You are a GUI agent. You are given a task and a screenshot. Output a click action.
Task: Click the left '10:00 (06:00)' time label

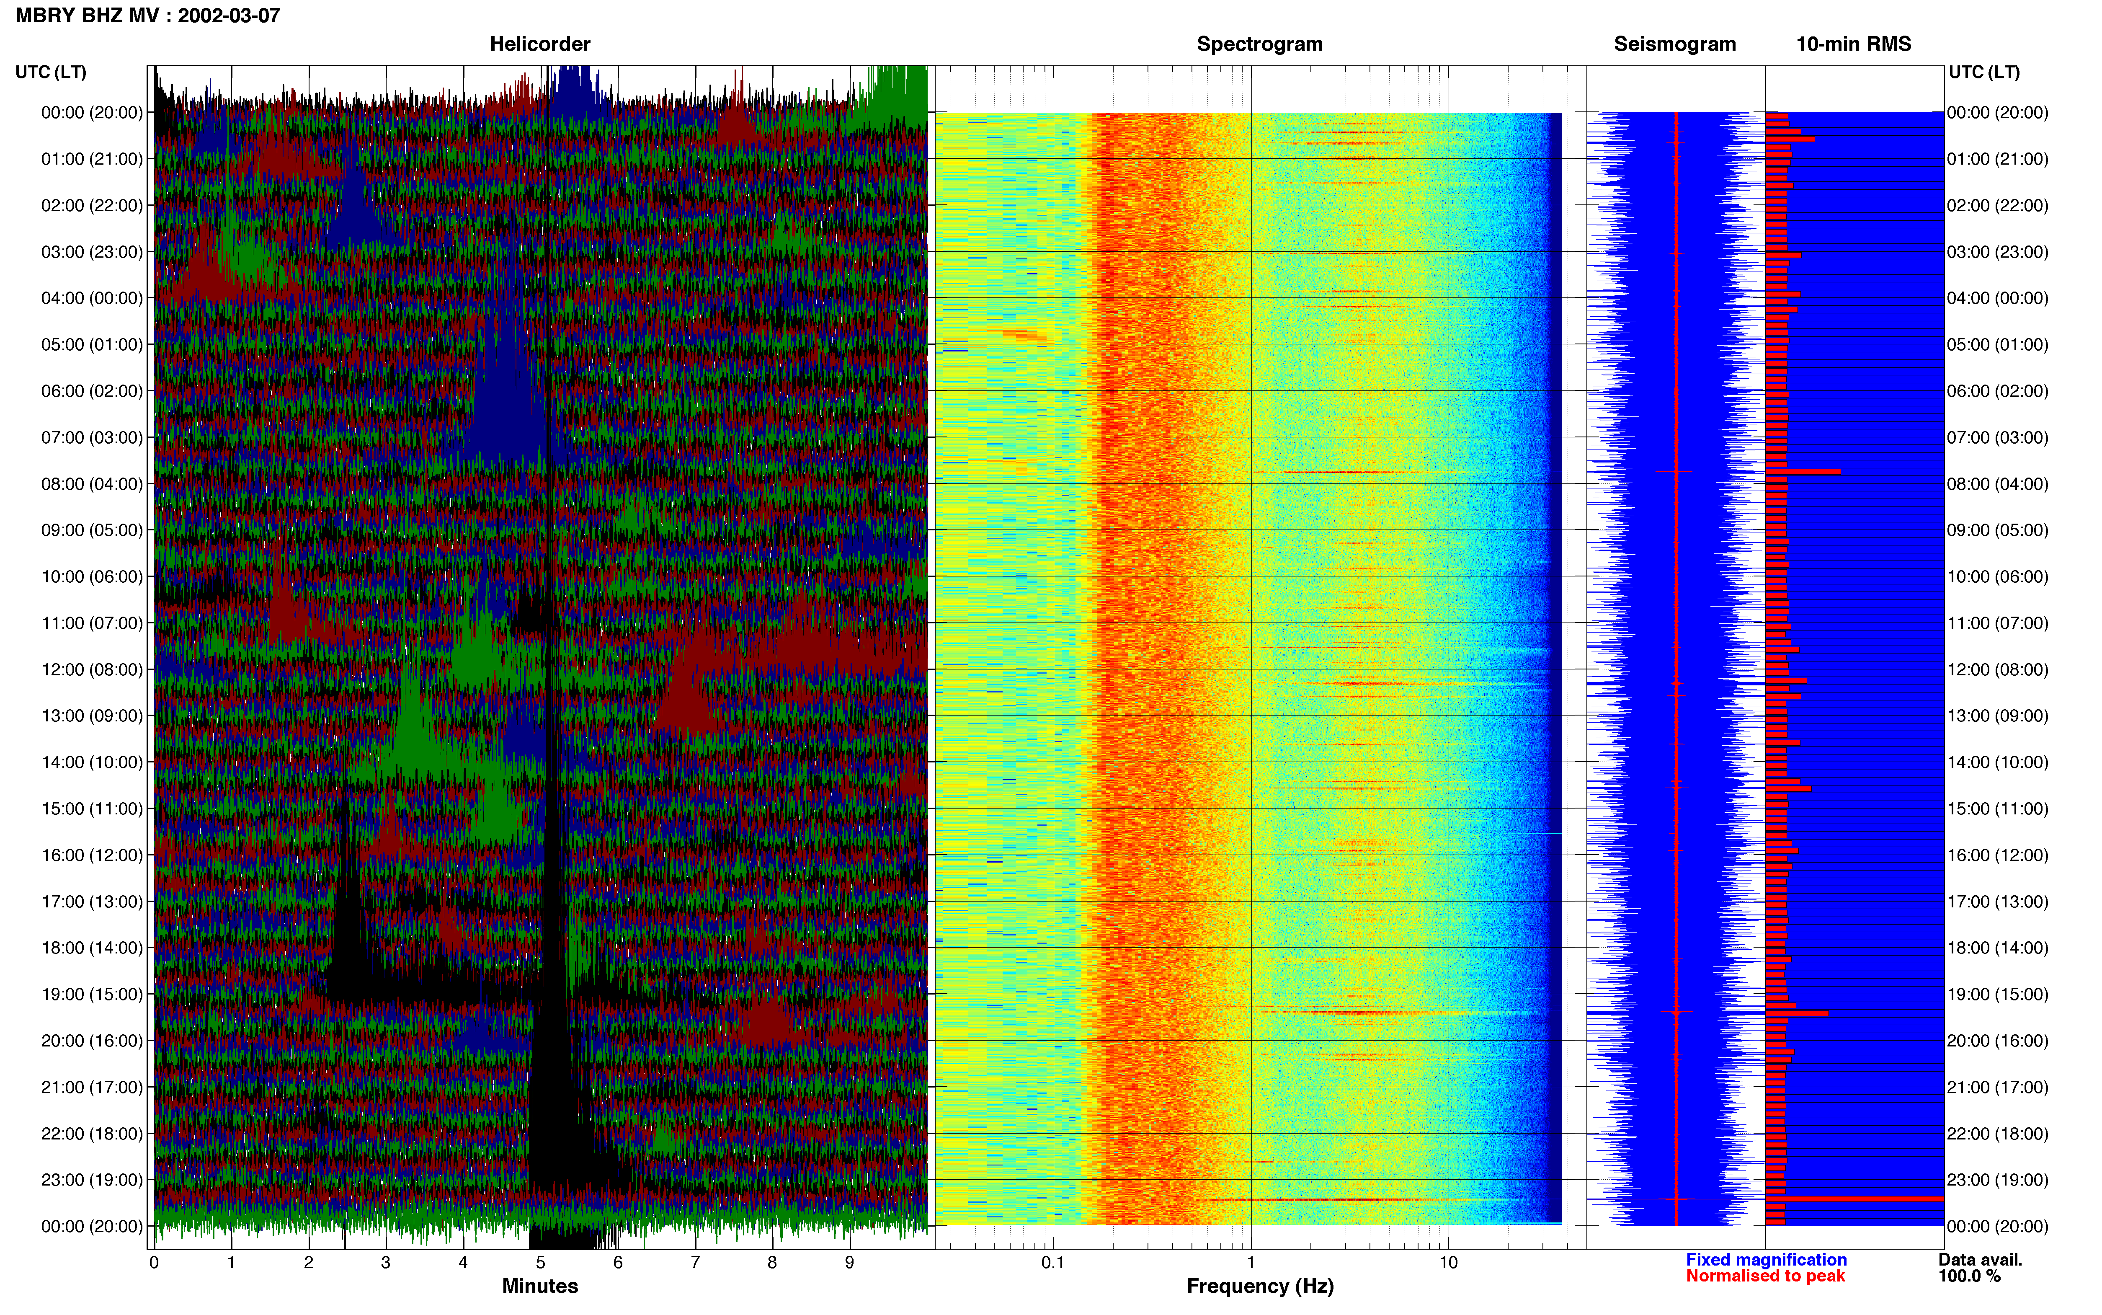(92, 576)
